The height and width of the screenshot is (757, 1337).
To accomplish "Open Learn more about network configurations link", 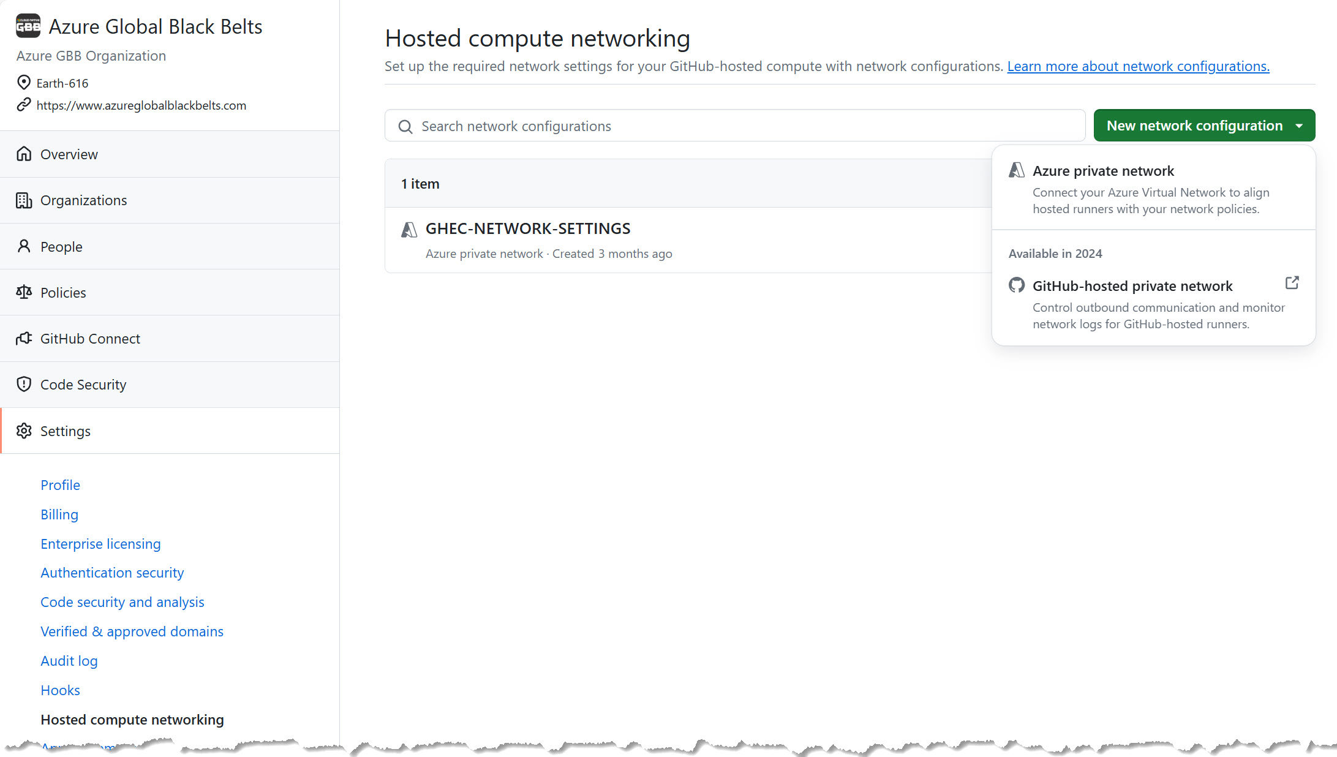I will [1138, 66].
